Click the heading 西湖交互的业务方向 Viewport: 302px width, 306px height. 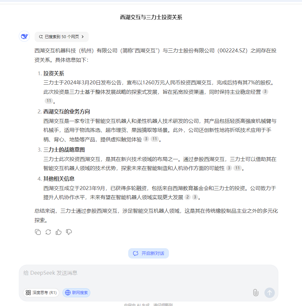[x=66, y=111]
